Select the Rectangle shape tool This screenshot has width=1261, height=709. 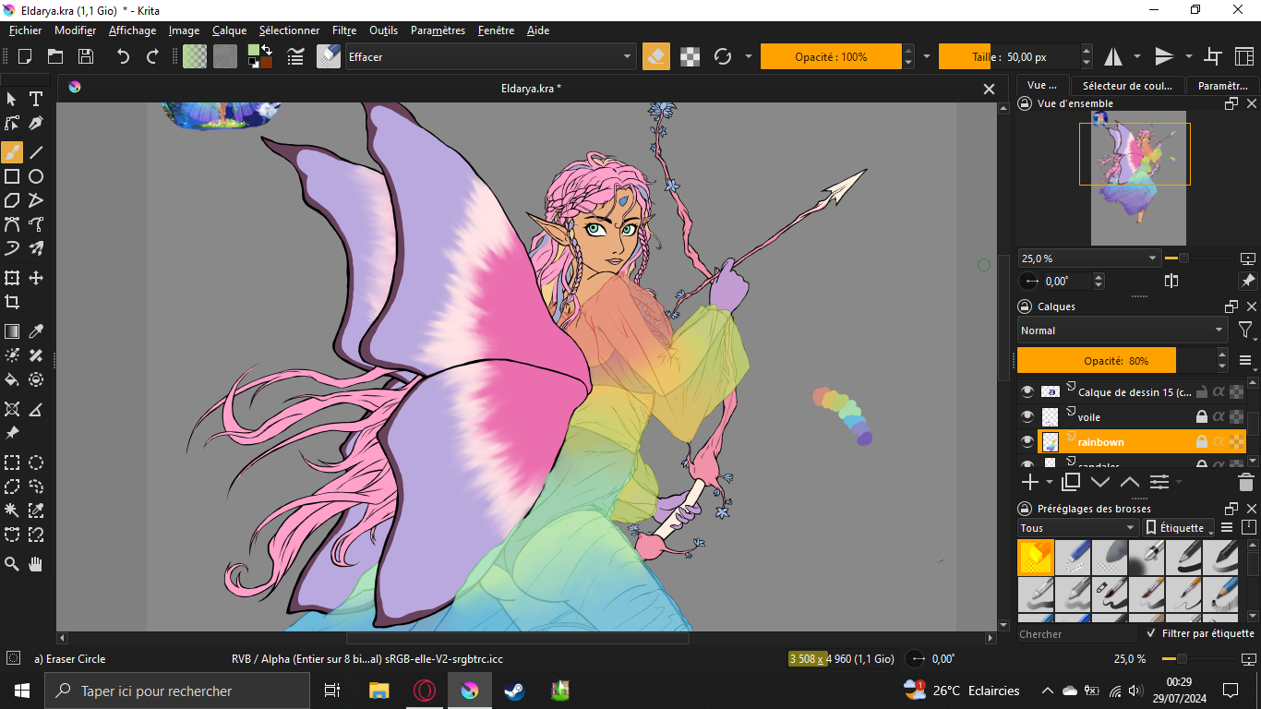tap(12, 176)
